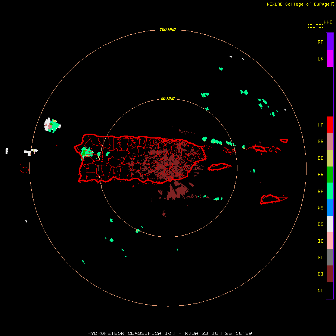
Task: Click the [CLAS] units label
Action: click(x=315, y=26)
